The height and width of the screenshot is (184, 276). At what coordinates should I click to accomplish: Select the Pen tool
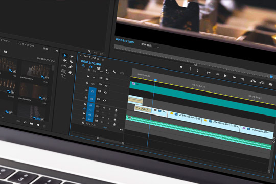pos(71,67)
